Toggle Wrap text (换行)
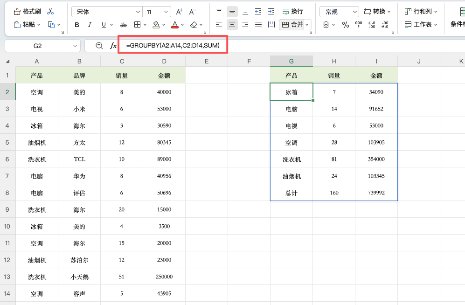This screenshot has width=465, height=305. (x=293, y=12)
